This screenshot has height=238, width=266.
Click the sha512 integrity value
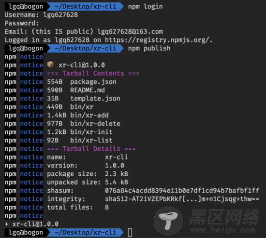tap(182, 199)
